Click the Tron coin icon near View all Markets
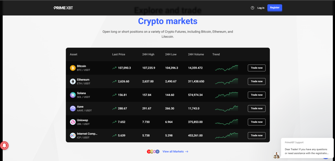Image resolution: width=335 pixels, height=161 pixels. coord(149,152)
